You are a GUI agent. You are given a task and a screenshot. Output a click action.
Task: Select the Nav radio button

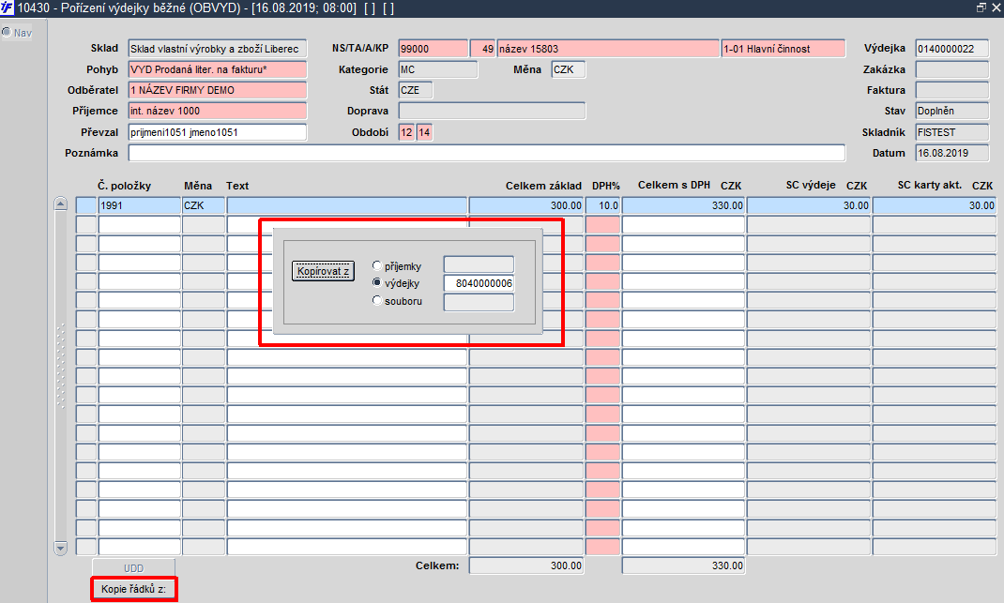[7, 32]
